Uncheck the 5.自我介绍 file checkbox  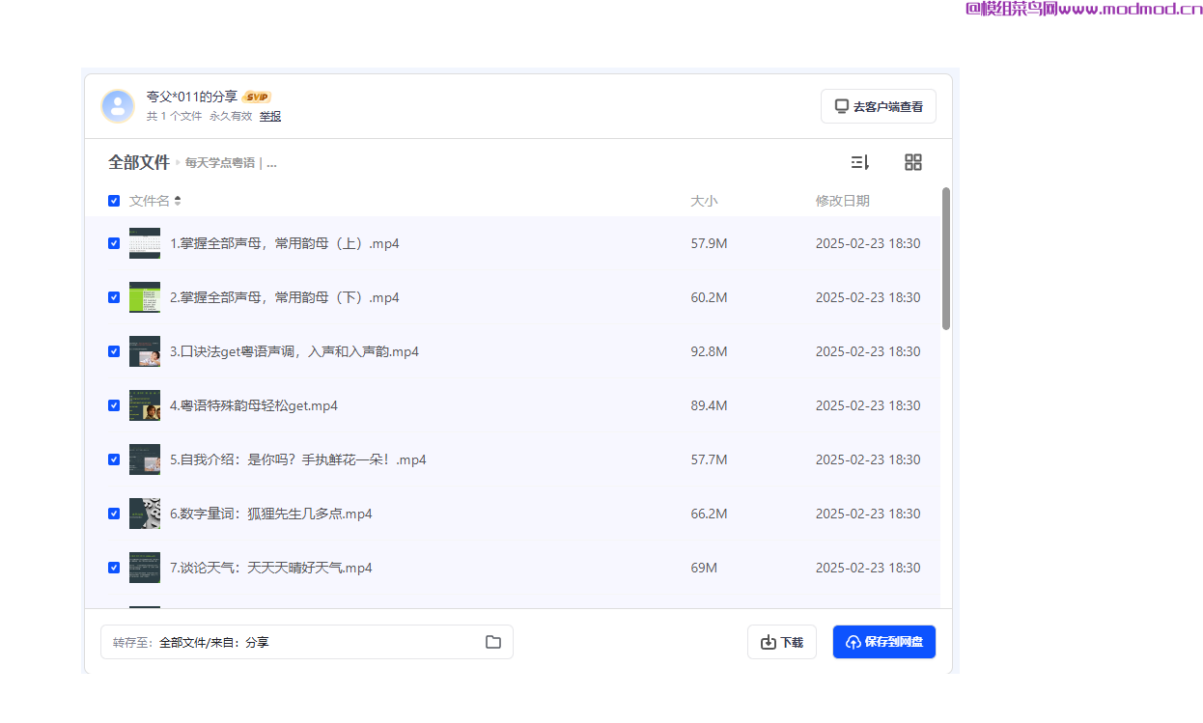click(x=114, y=459)
